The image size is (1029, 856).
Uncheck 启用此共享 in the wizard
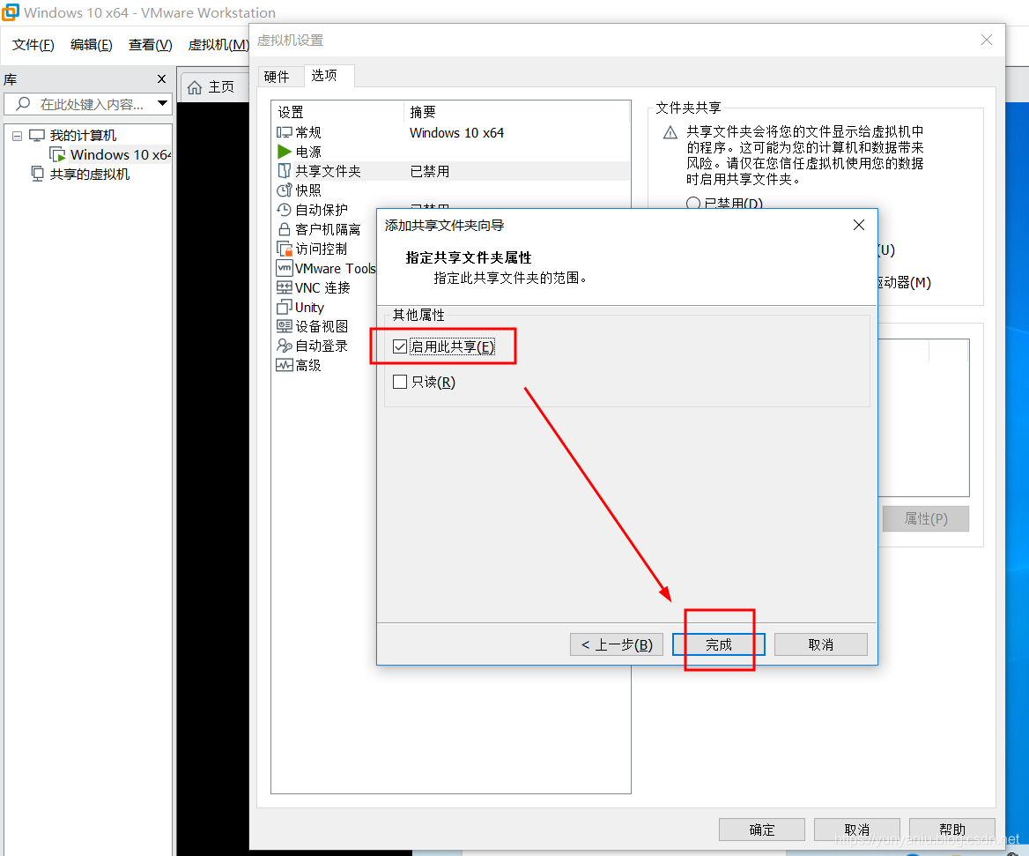pyautogui.click(x=400, y=346)
